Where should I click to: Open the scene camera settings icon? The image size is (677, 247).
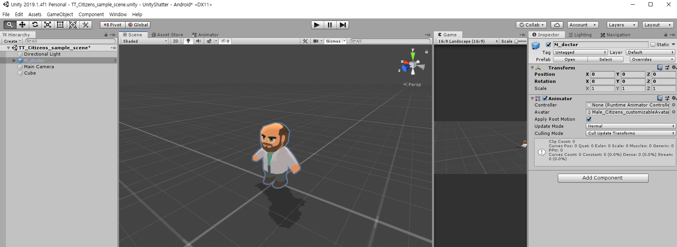point(316,41)
